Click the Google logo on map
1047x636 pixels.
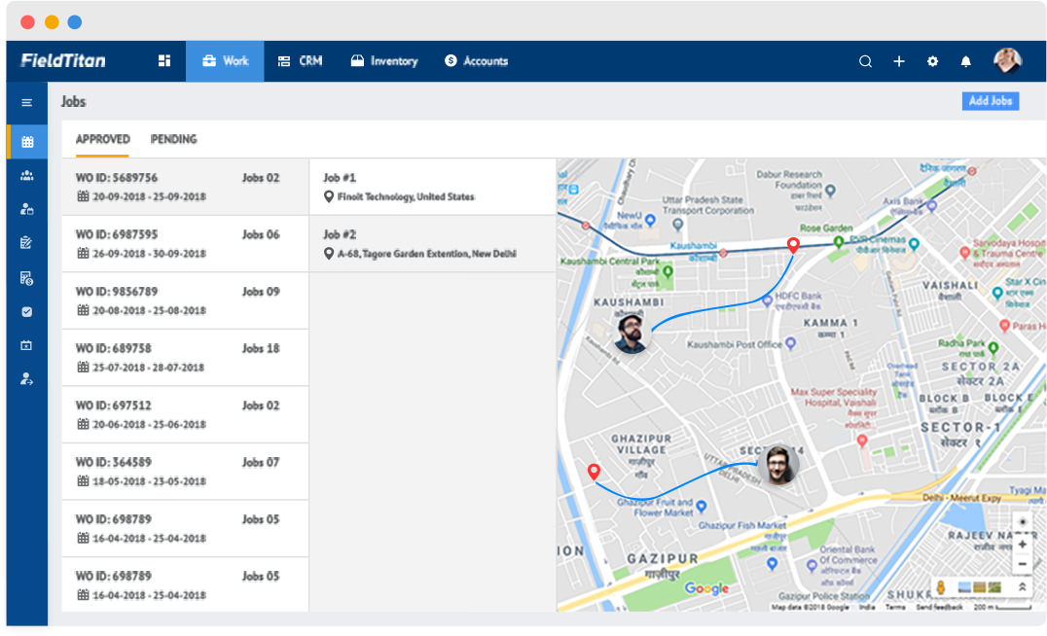tap(706, 588)
